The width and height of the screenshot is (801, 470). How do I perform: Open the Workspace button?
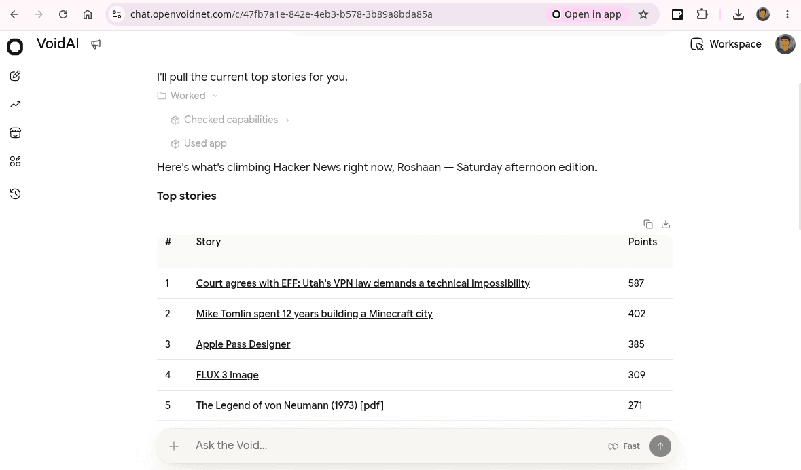(x=726, y=44)
